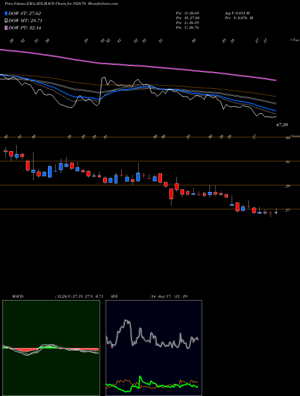Click the MACD panel heading
Image resolution: width=300 pixels, height=396 pixels.
pos(18,296)
